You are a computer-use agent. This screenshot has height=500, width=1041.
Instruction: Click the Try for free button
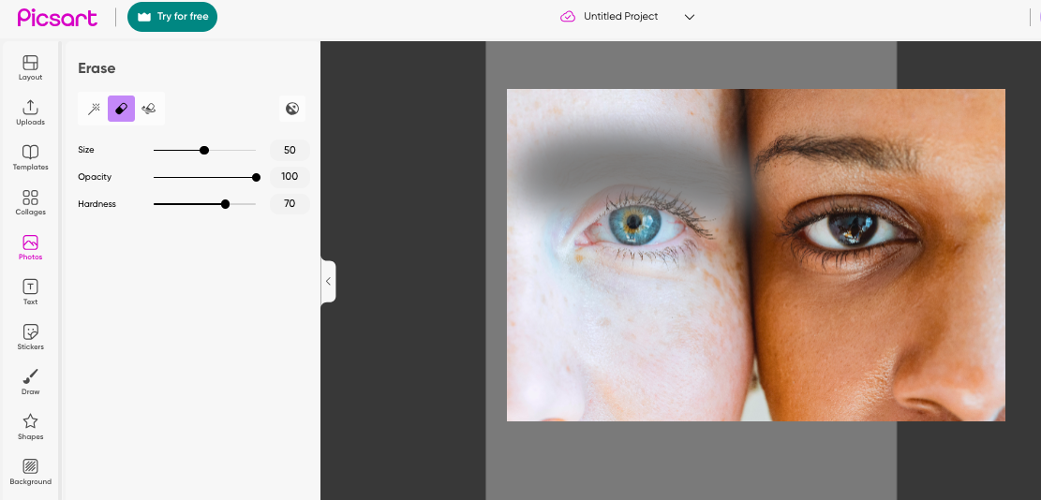172,17
